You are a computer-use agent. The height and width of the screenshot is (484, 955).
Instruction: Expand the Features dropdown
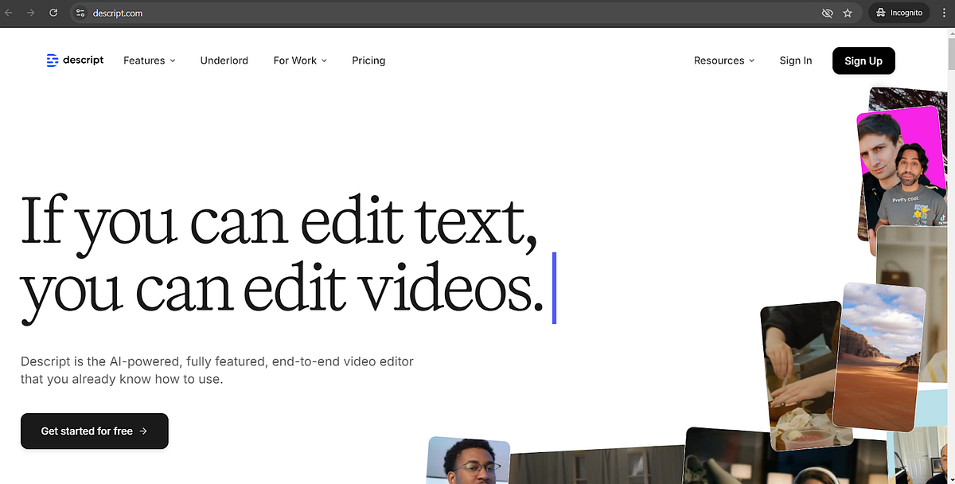point(149,60)
